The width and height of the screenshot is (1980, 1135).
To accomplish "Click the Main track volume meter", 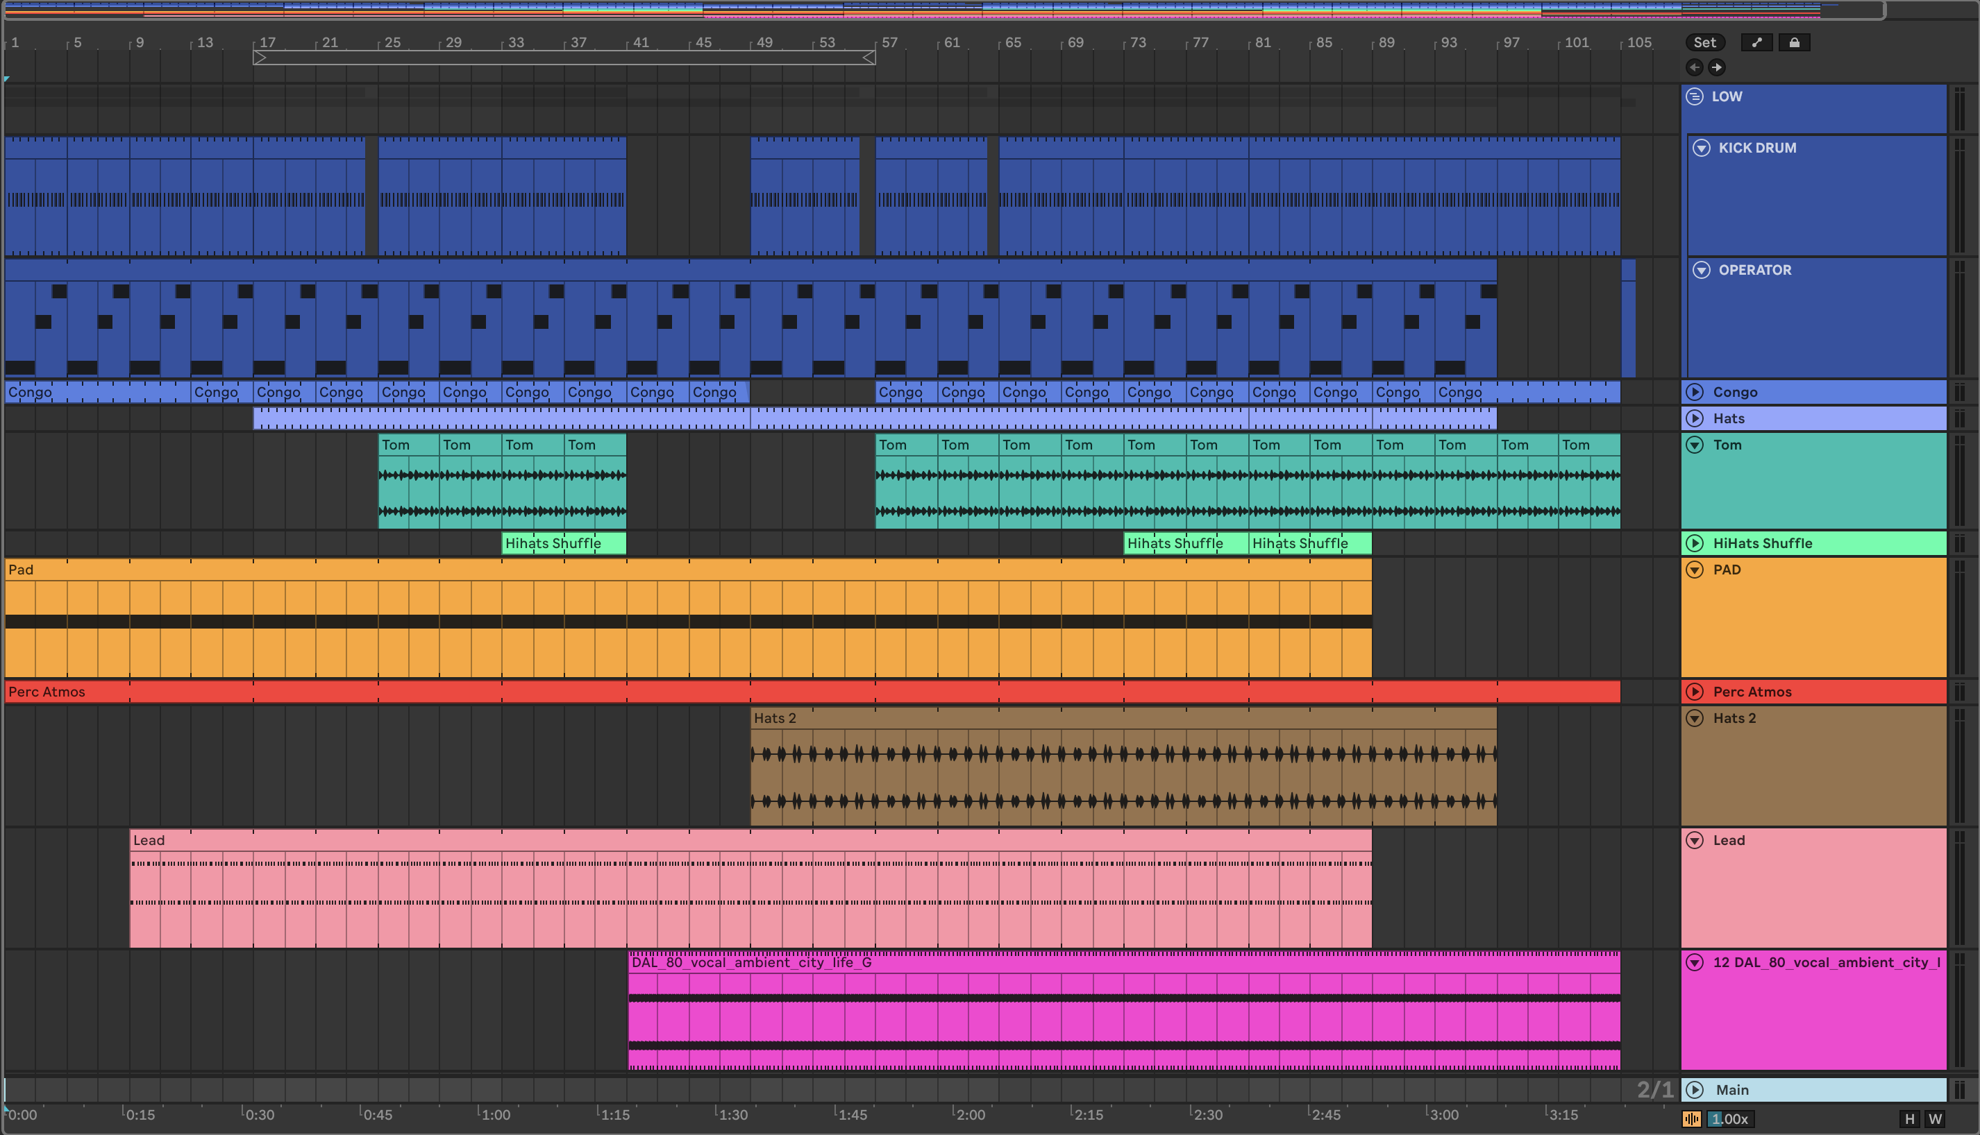I will click(x=1959, y=1090).
